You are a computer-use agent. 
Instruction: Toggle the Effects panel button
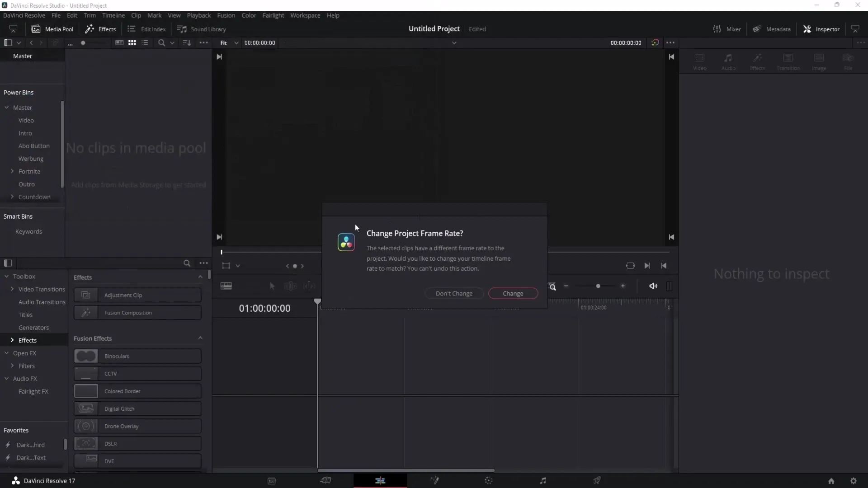[101, 29]
